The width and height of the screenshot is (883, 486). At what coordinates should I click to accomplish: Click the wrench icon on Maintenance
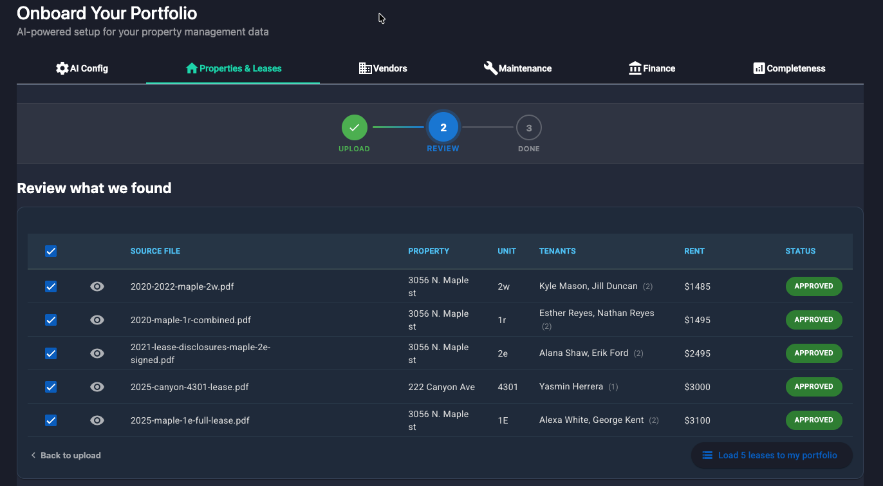[490, 68]
